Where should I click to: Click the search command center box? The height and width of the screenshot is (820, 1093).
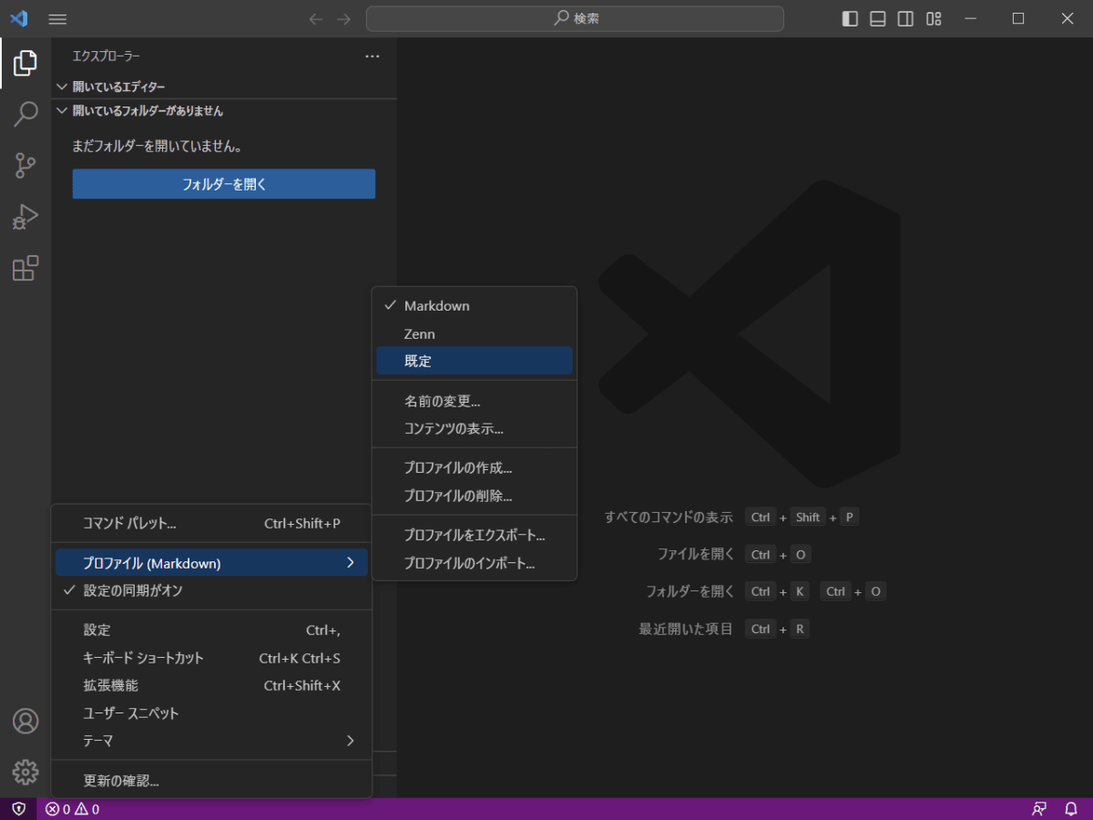575,19
